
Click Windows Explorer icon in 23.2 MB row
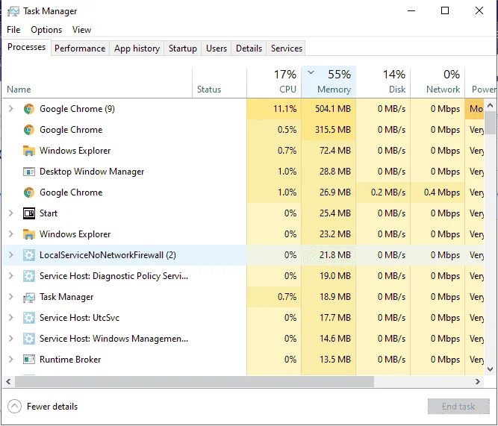29,234
